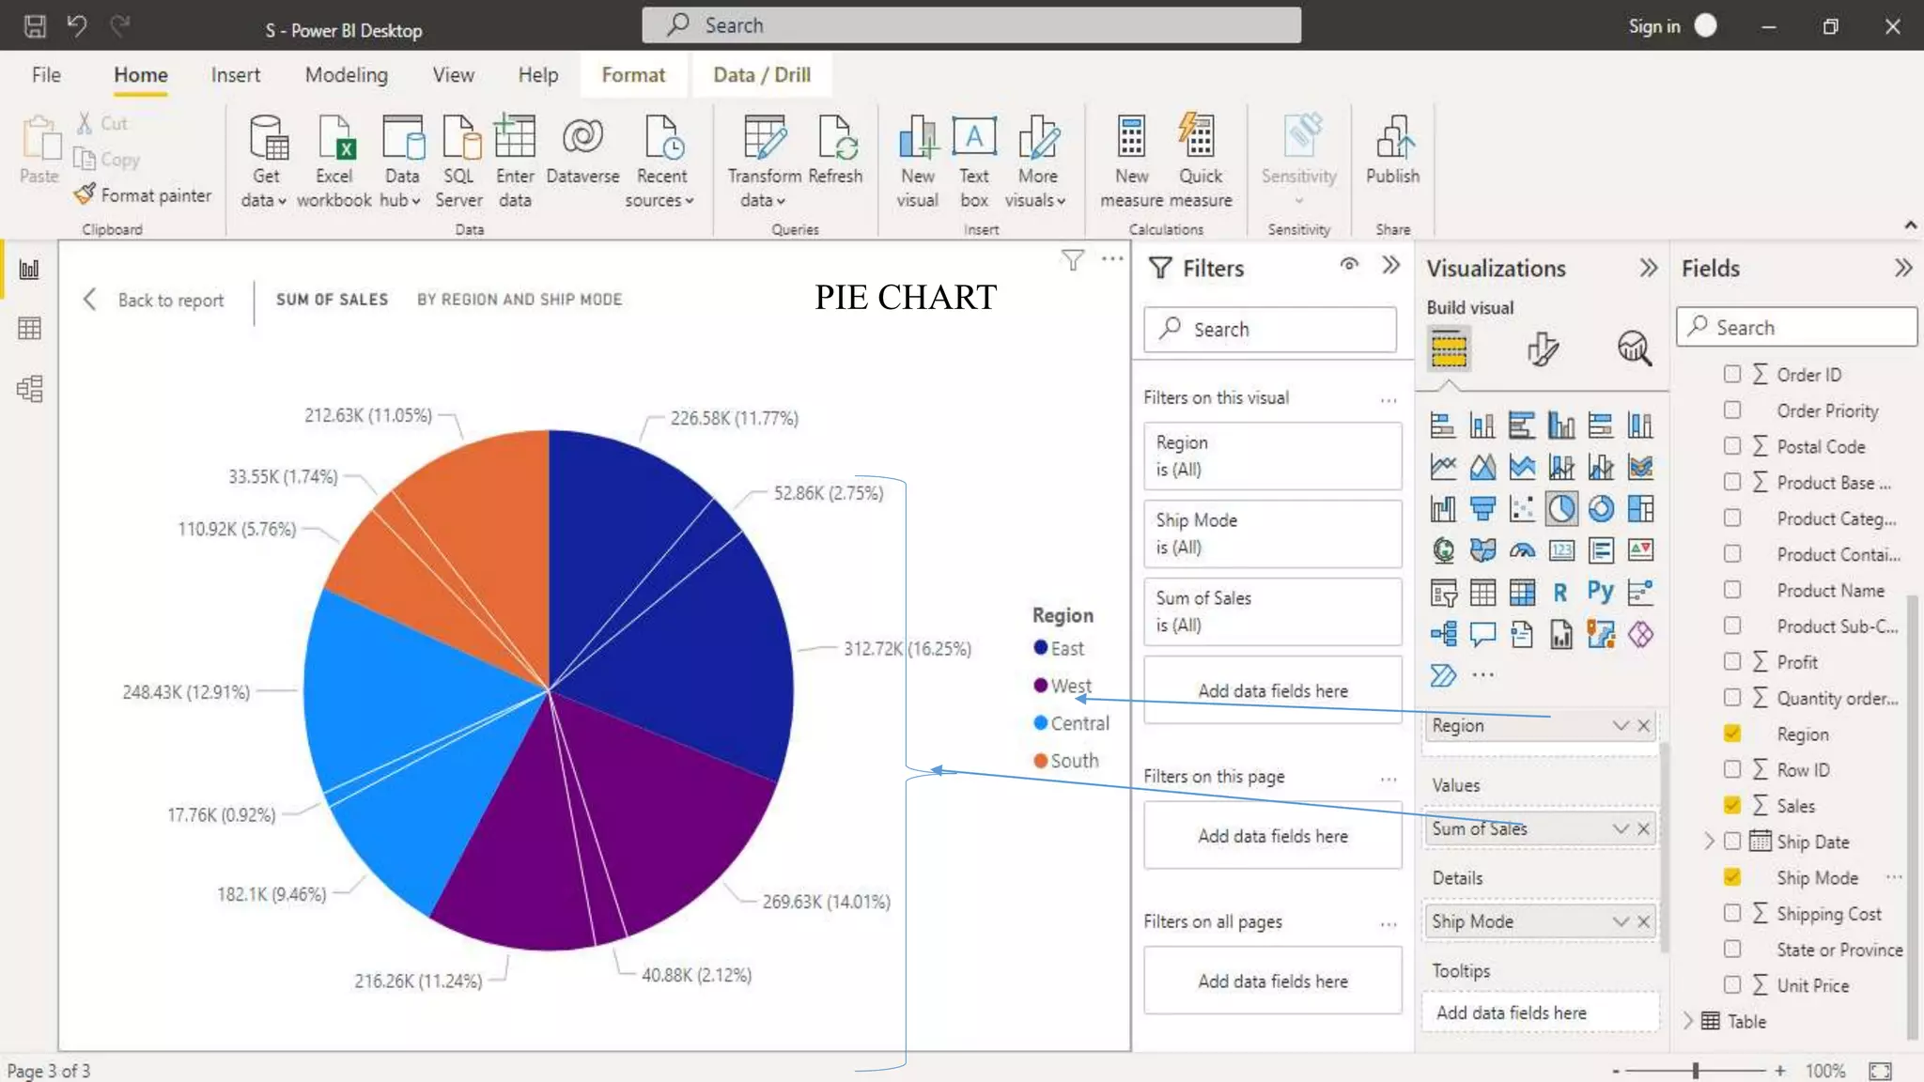Adjust the zoom slider handle

tap(1696, 1070)
